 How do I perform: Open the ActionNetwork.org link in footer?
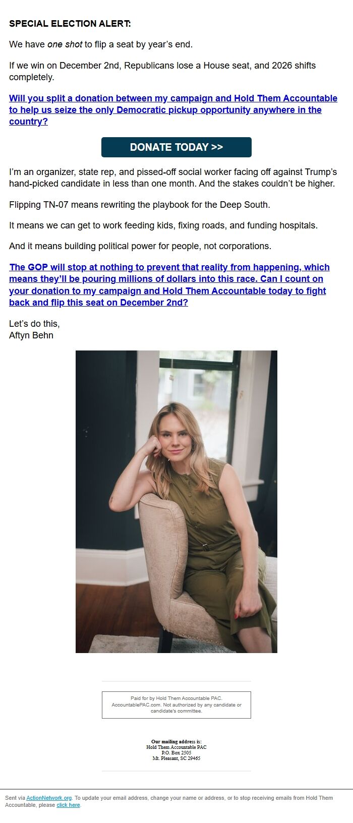pos(49,798)
